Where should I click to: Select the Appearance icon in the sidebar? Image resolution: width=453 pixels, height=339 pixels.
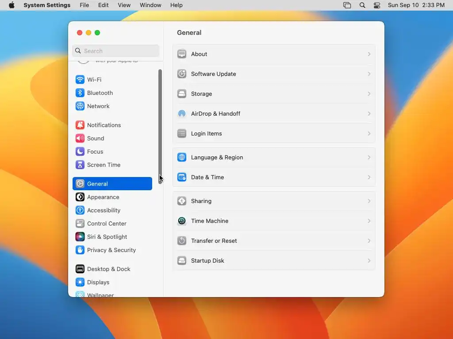pos(80,197)
